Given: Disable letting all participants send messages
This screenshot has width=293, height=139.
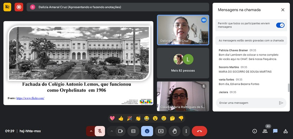Looking at the screenshot, I should tap(280, 25).
